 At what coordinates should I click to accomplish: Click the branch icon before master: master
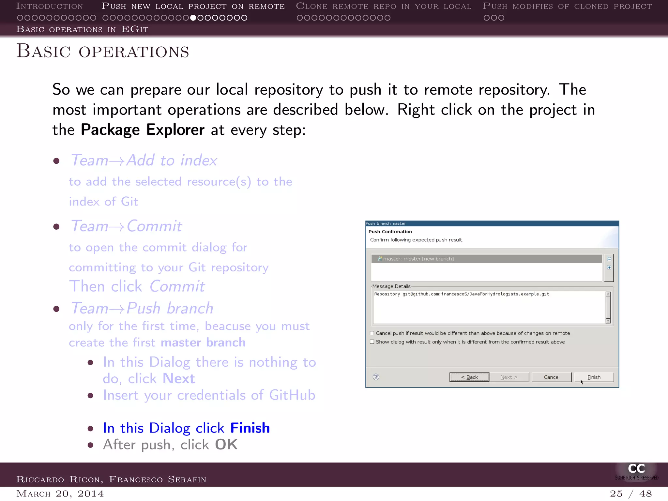pos(380,259)
